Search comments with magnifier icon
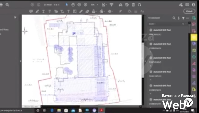Screen dimensions: 199x113 coord(174,18)
